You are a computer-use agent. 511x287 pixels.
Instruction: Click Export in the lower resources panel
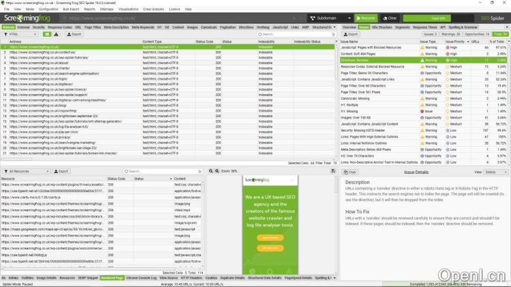tap(61, 171)
